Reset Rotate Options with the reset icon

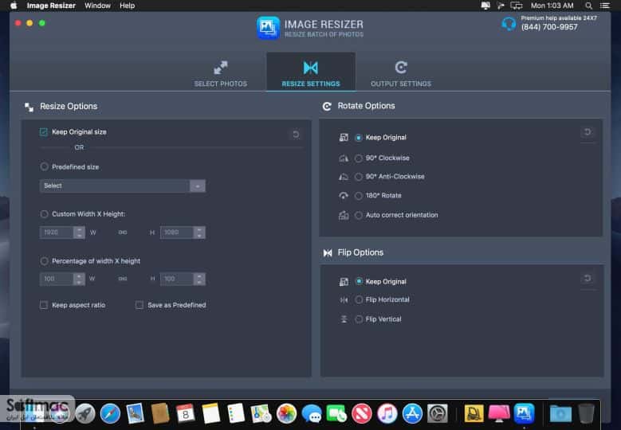[x=588, y=132]
